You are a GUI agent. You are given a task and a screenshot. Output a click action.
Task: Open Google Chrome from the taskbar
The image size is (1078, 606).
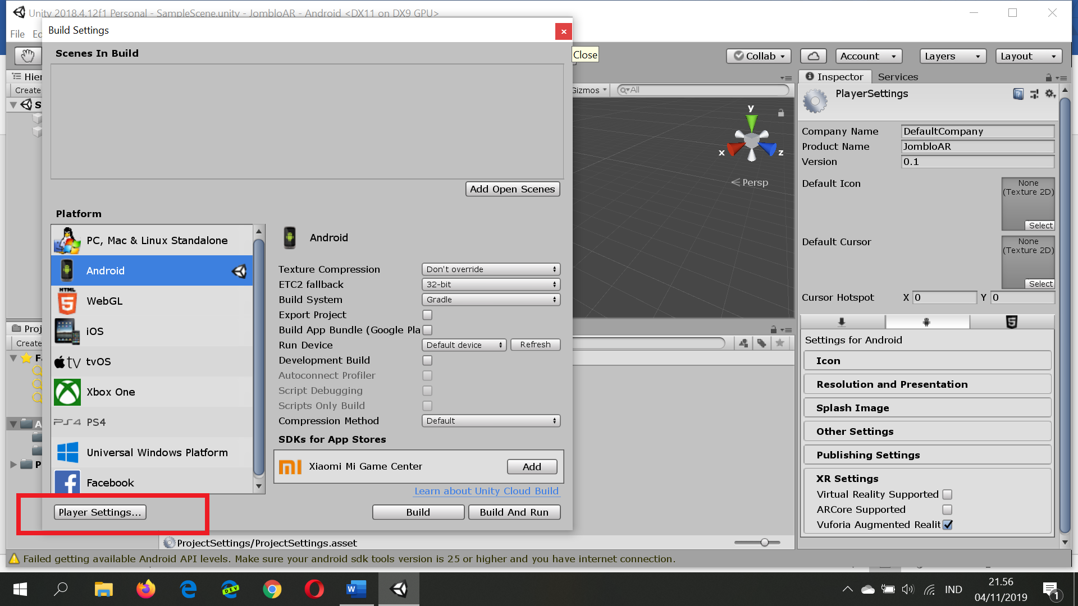pos(272,589)
